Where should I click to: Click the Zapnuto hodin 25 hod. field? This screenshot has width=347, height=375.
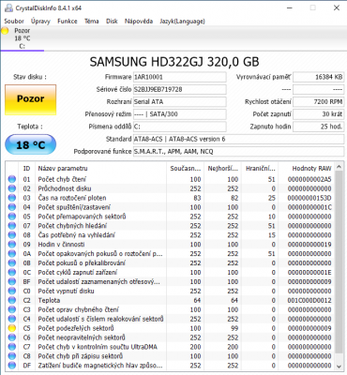click(318, 127)
